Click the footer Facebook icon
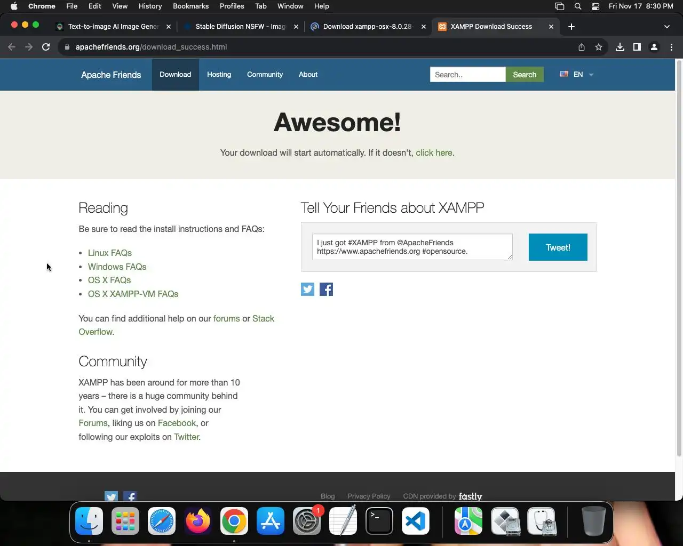Screen dimensions: 683x546 (130, 496)
